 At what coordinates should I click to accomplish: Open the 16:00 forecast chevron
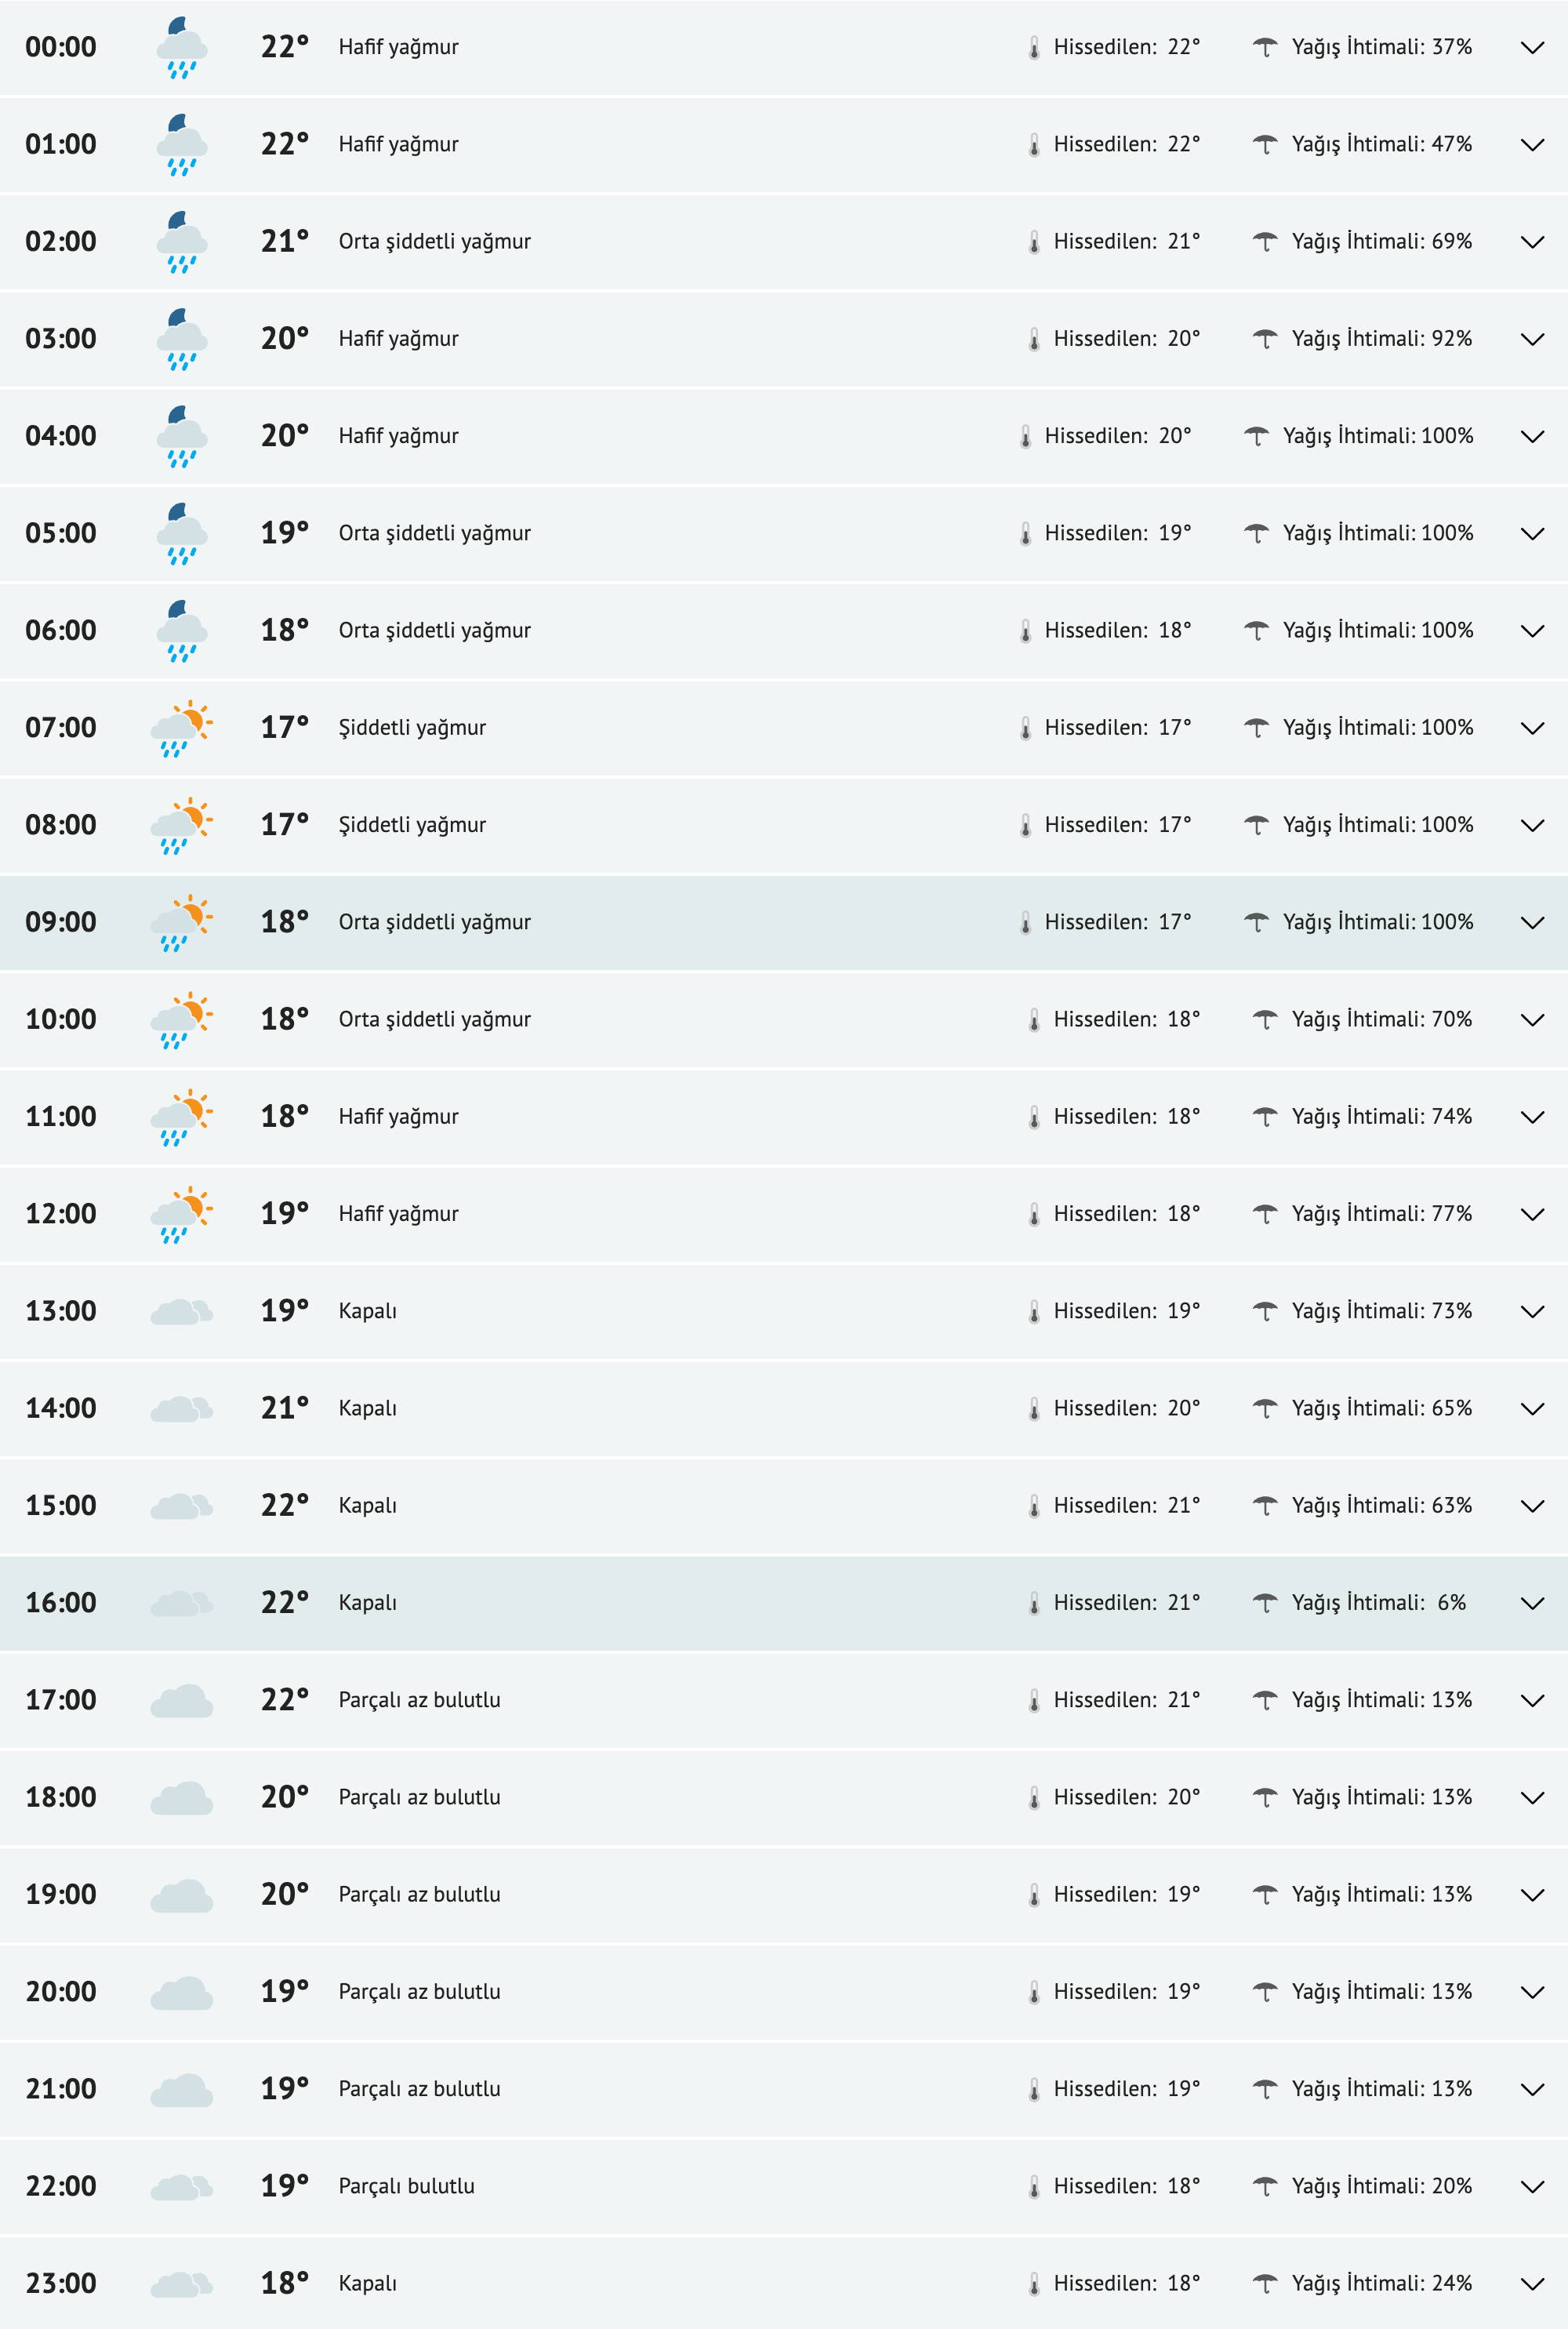pos(1532,1602)
